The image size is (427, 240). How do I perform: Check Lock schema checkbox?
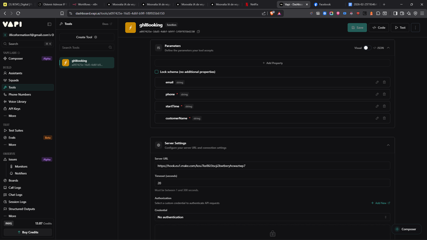156,72
